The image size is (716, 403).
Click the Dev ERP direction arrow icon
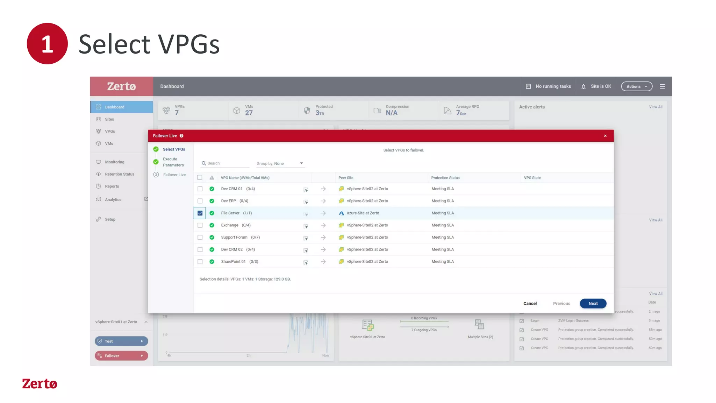[x=323, y=201]
